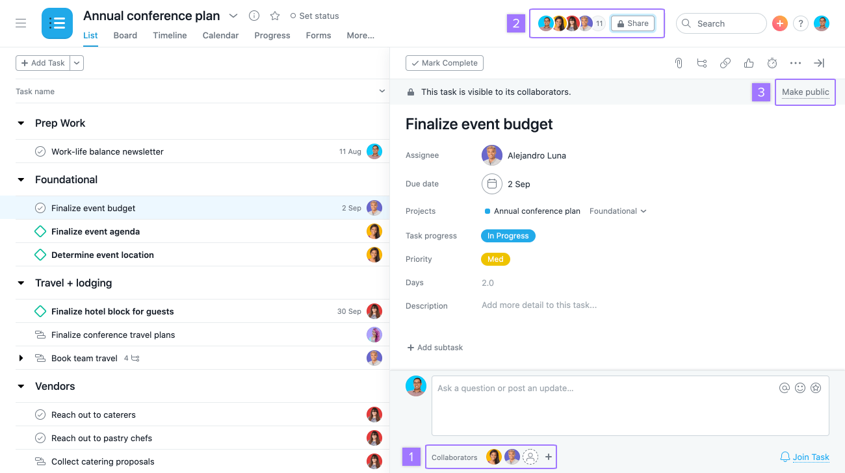This screenshot has width=845, height=473.
Task: Click the attachment paperclip icon
Action: 679,63
